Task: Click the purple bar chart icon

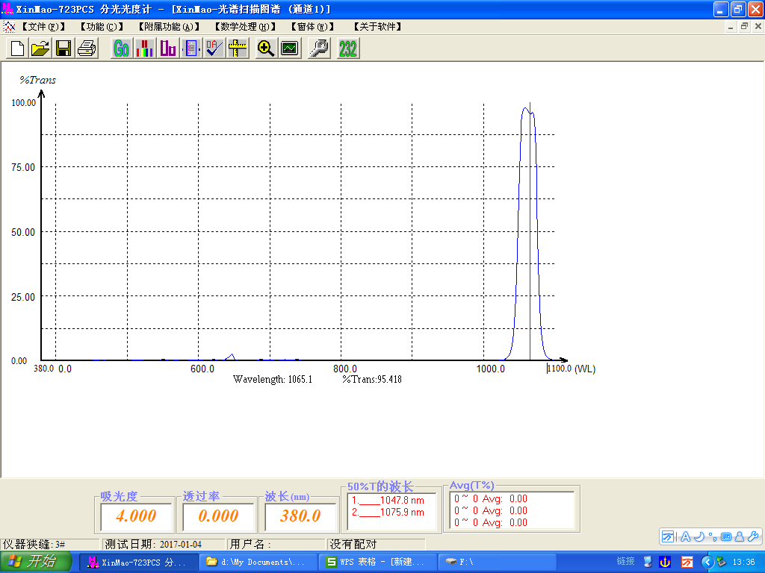Action: 168,48
